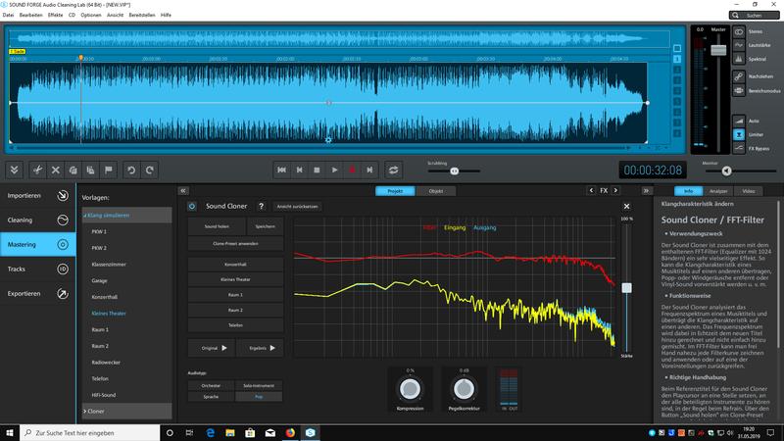The image size is (784, 441).
Task: Go to next FX with right arrow
Action: click(615, 190)
